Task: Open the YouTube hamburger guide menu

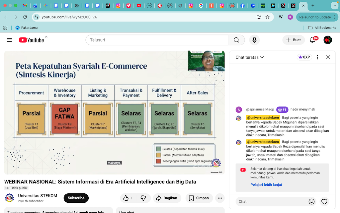Action: point(10,40)
